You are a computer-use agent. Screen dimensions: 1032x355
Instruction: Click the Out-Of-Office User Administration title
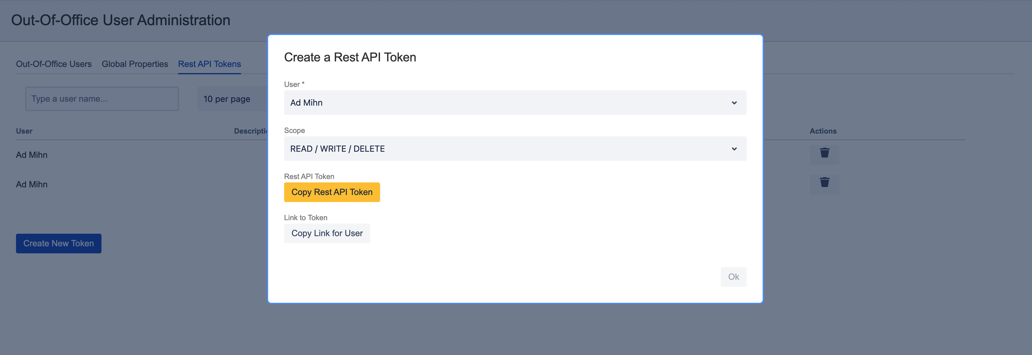click(121, 20)
